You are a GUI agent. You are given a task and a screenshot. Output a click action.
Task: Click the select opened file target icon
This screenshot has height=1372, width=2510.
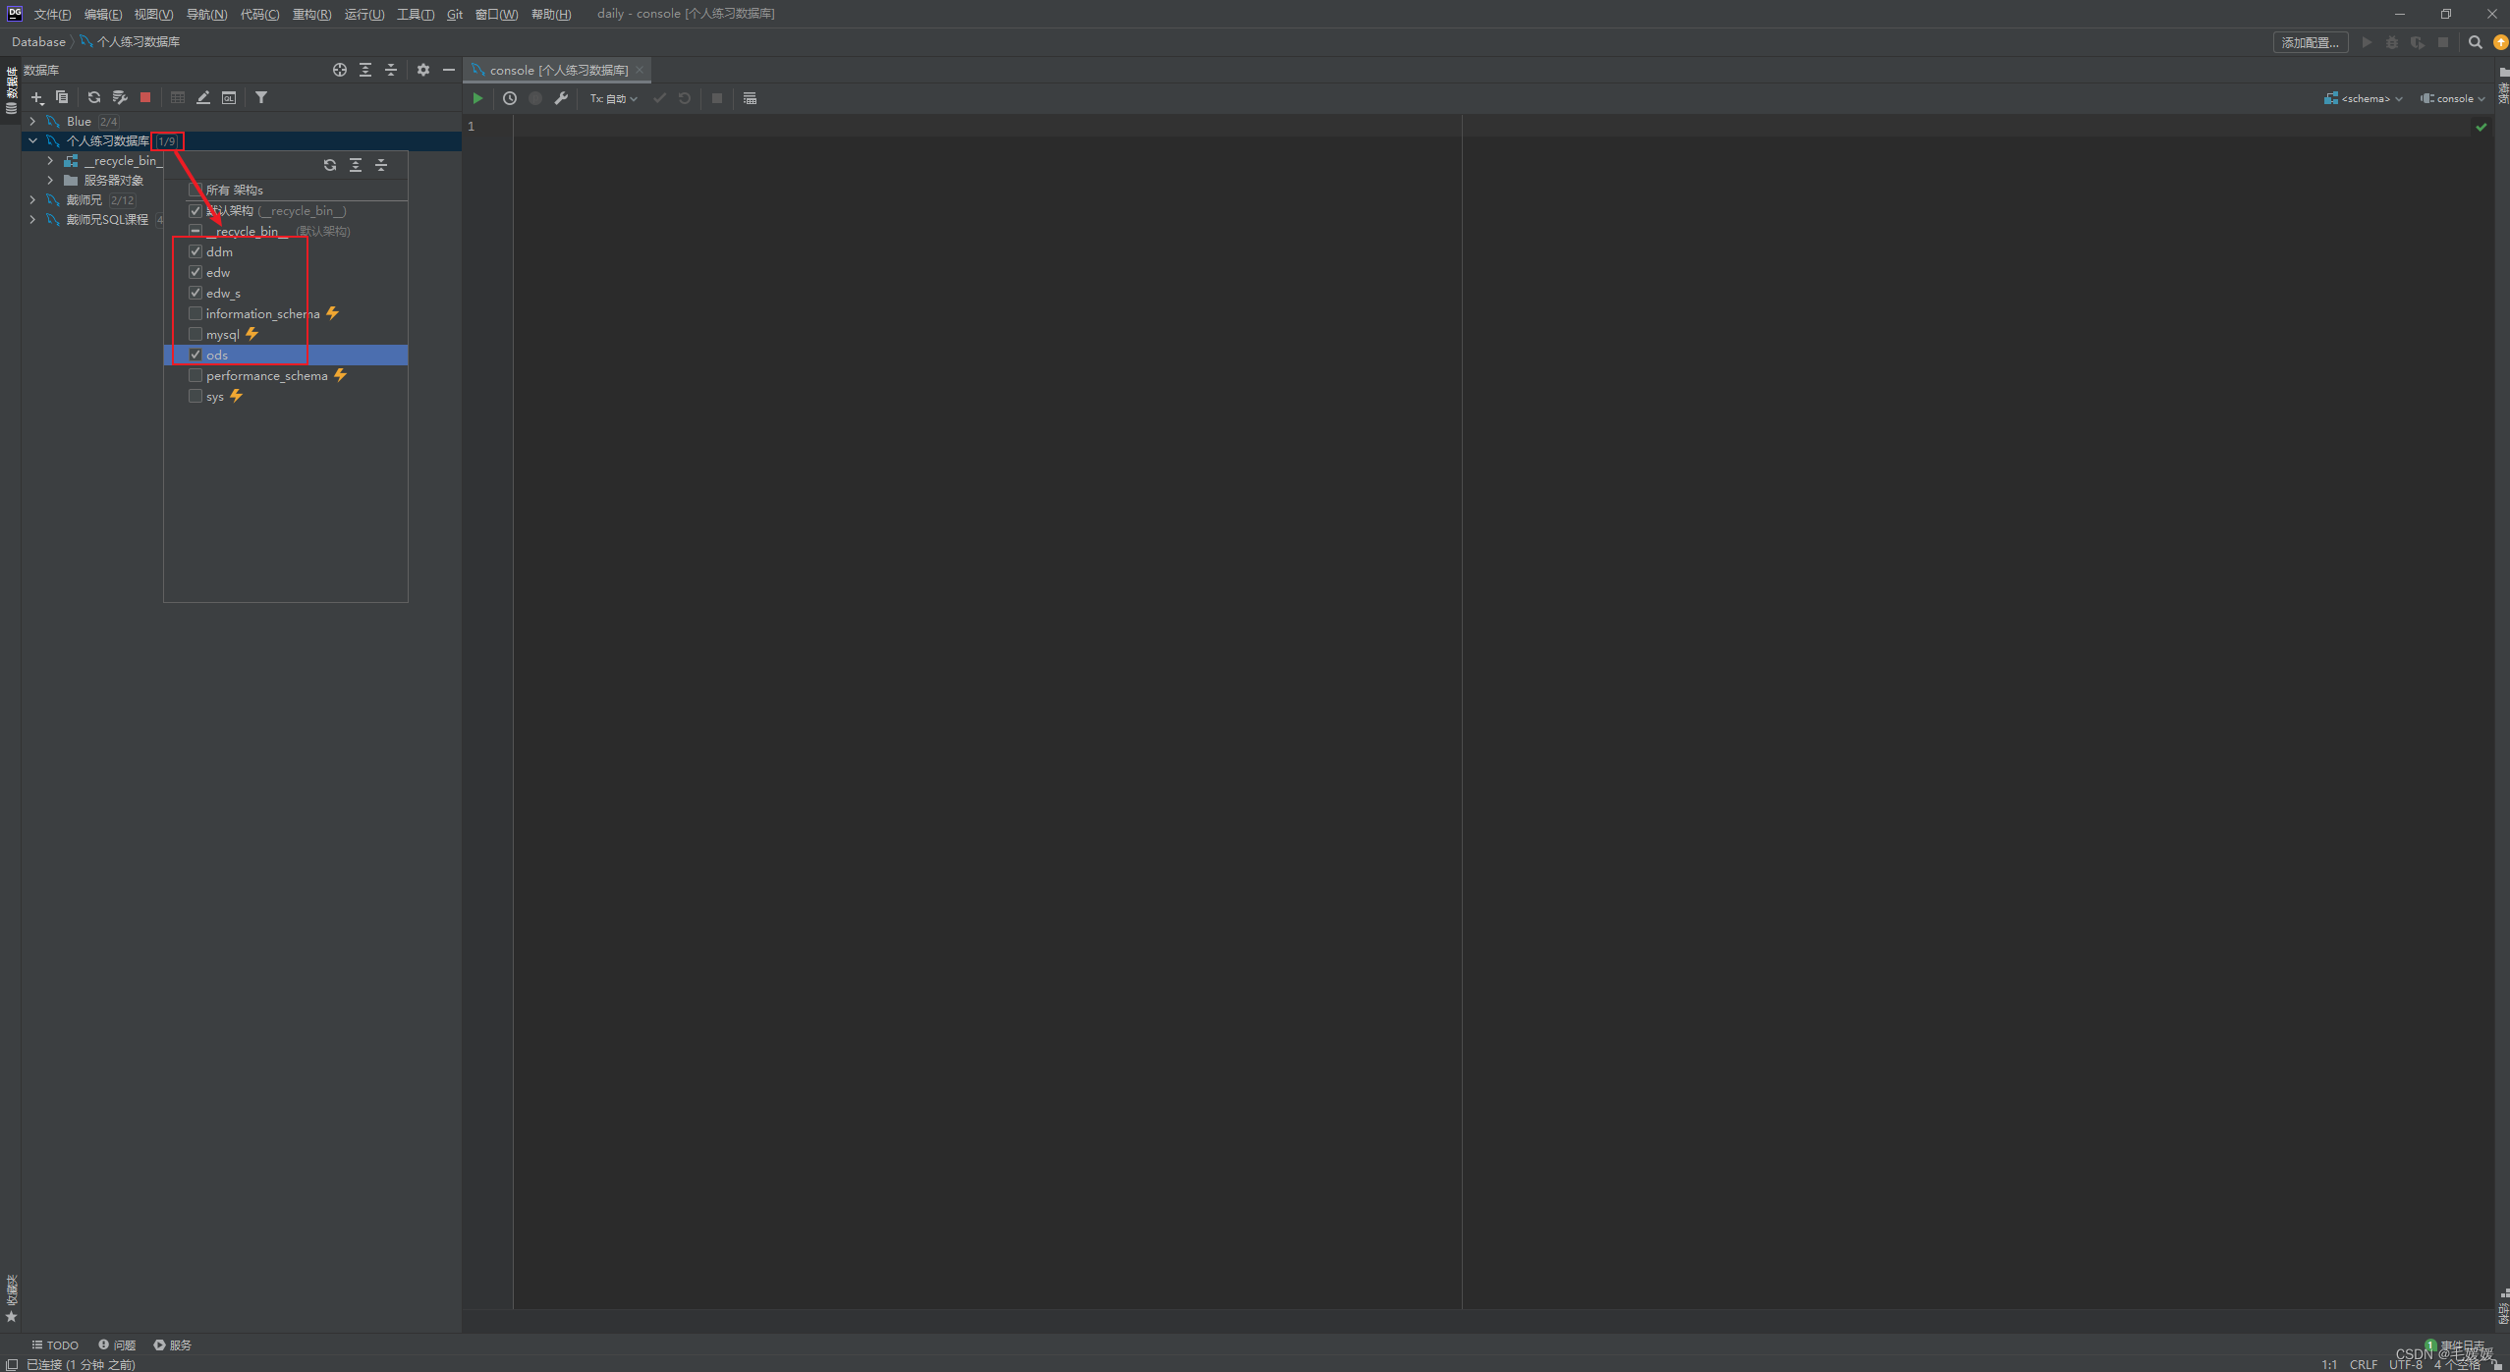(x=340, y=70)
